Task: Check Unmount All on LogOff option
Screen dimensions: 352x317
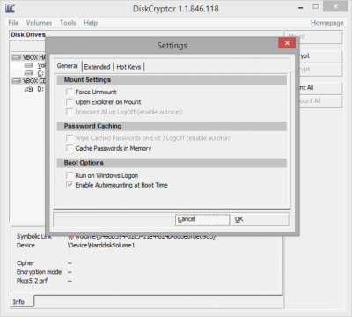Action: (70, 112)
